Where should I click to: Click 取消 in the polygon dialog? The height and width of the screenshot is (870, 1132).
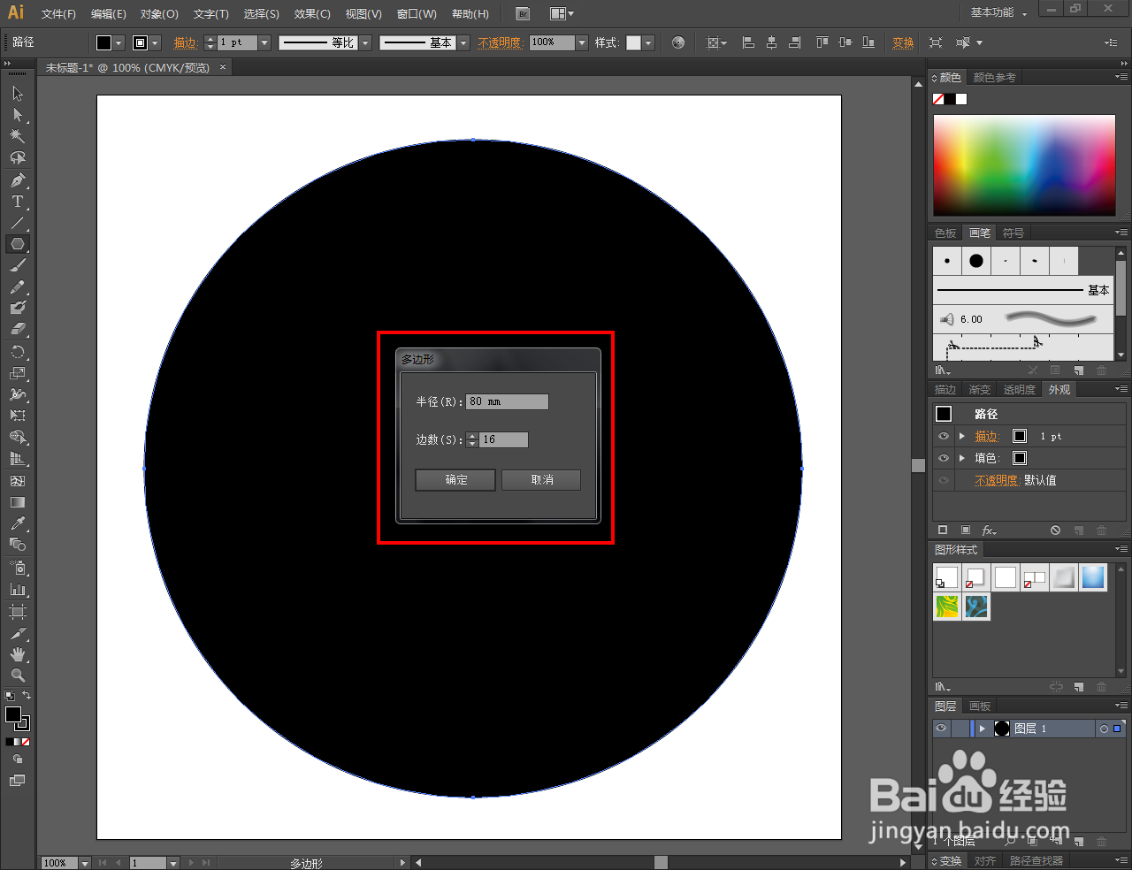tap(541, 479)
